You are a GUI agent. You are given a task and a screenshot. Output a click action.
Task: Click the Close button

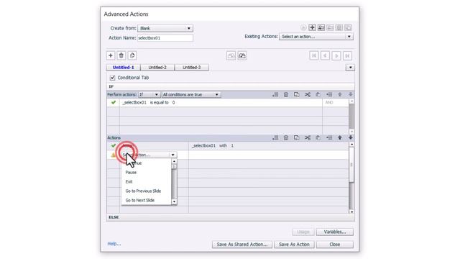[335, 245]
